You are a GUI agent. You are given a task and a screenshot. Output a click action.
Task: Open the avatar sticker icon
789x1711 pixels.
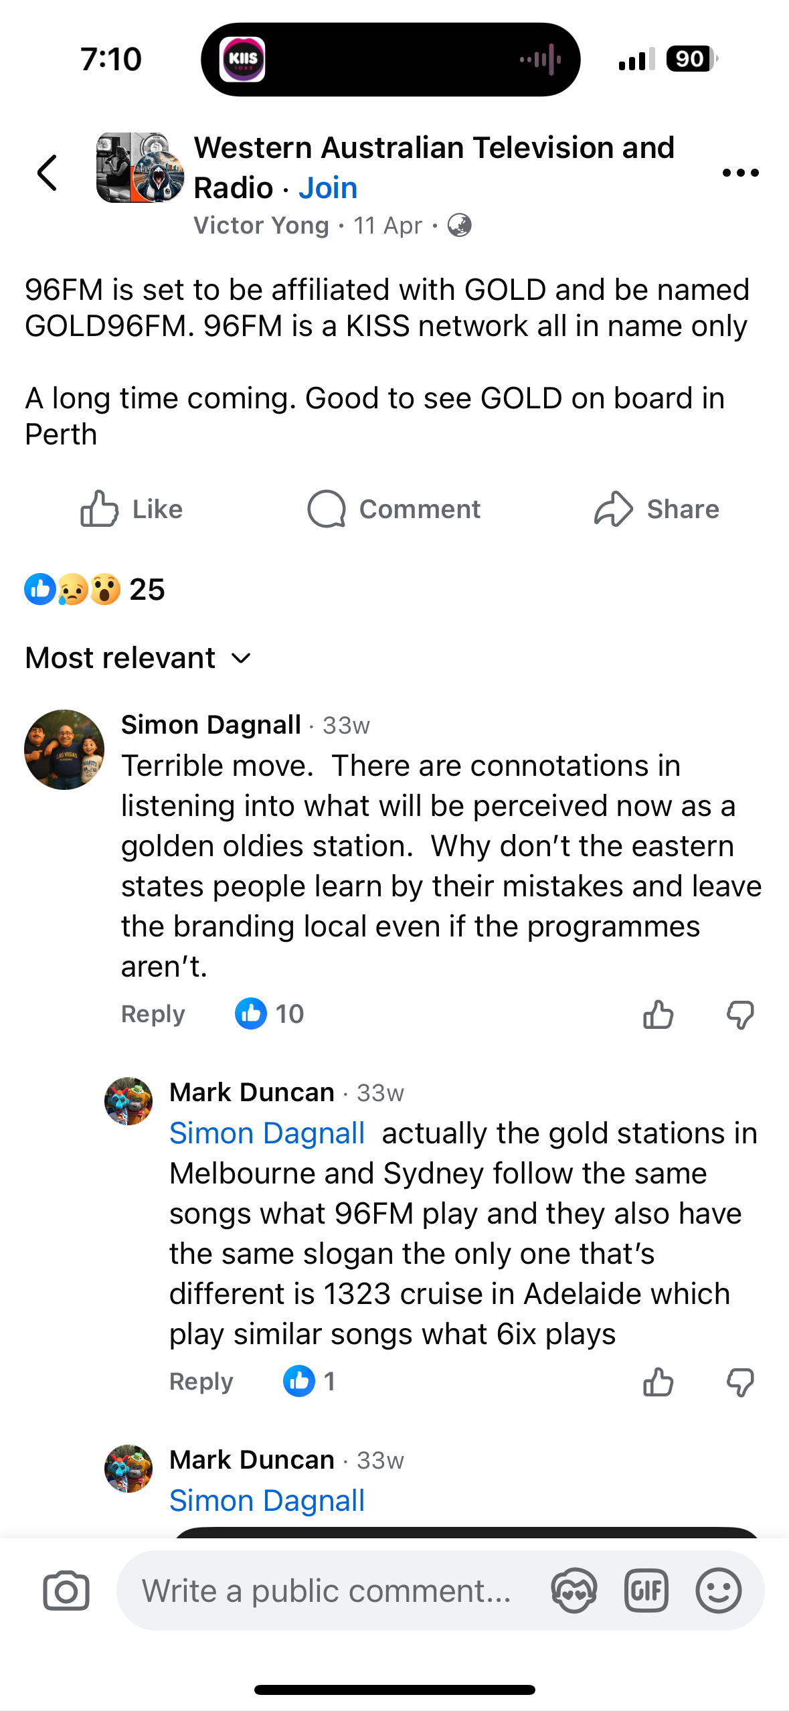[x=574, y=1591]
